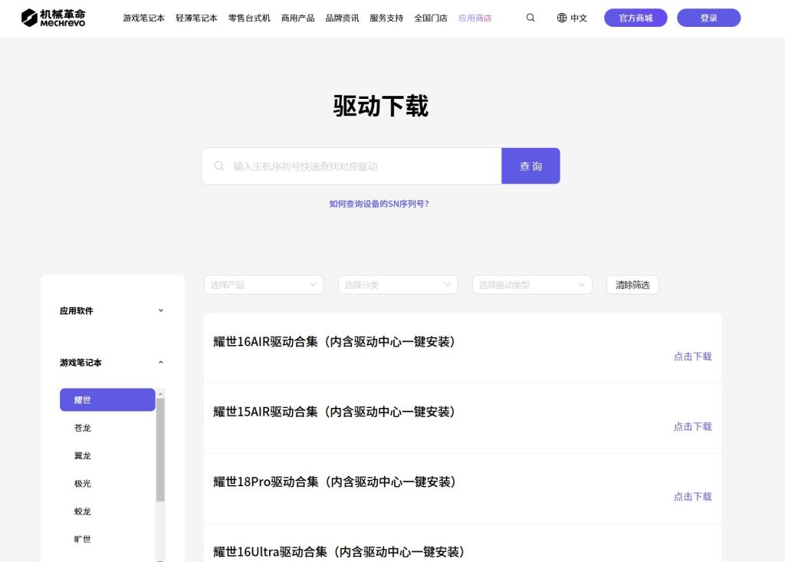Select 苍龙 in the sidebar list
The height and width of the screenshot is (562, 785).
[x=83, y=428]
